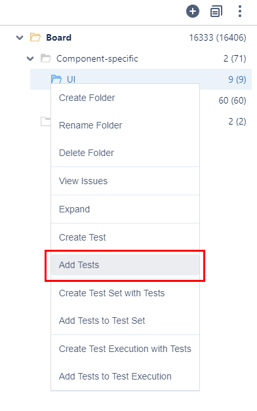Image resolution: width=257 pixels, height=411 pixels.
Task: Collapse the Board tree node chevron
Action: coord(20,37)
